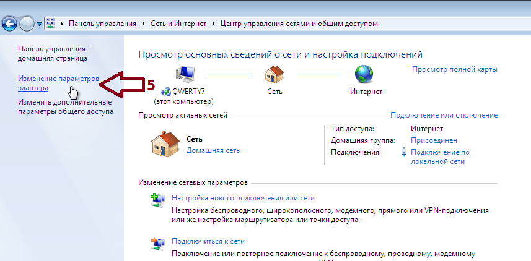Click the Back navigation arrow button
This screenshot has width=531, height=261.
(x=9, y=24)
